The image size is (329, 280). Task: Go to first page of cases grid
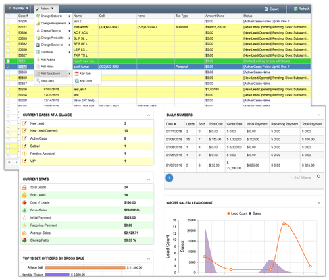(x=9, y=163)
